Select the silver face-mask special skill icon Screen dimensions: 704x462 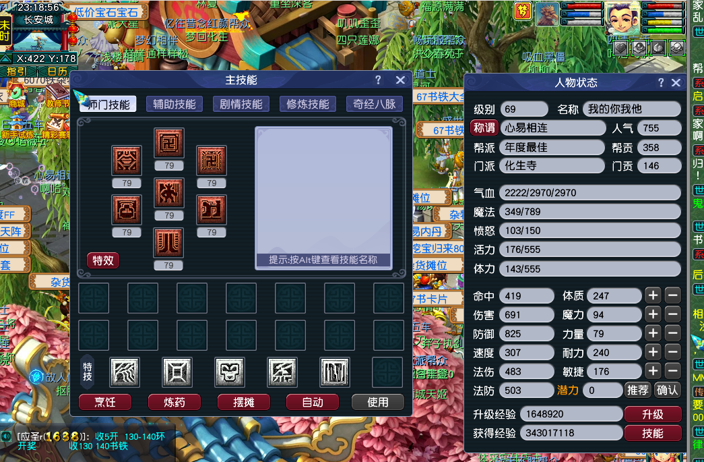point(230,372)
